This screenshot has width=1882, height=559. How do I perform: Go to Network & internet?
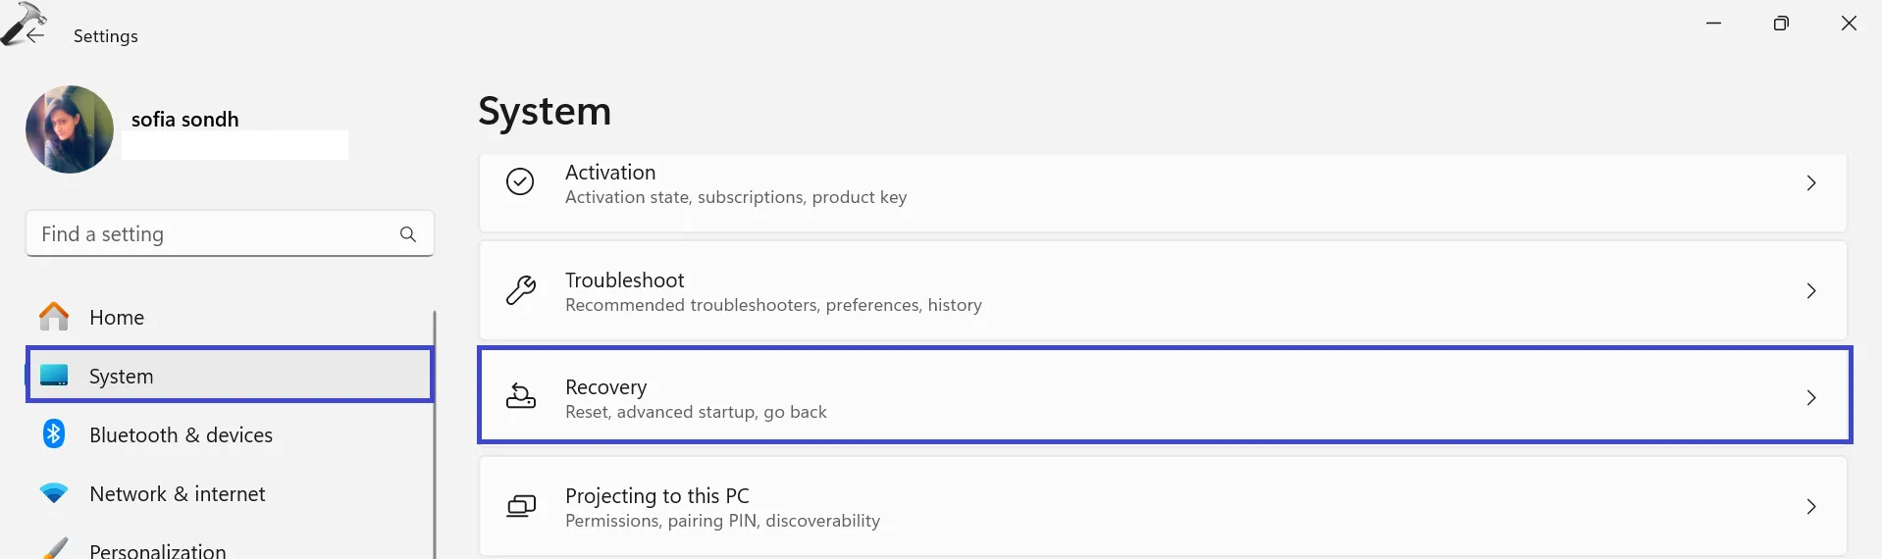177,494
